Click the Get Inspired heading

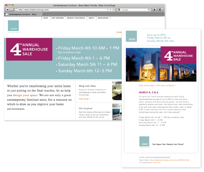click(86, 108)
